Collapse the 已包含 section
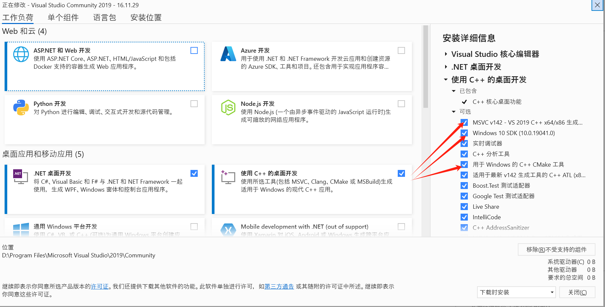This screenshot has width=605, height=307. (454, 91)
